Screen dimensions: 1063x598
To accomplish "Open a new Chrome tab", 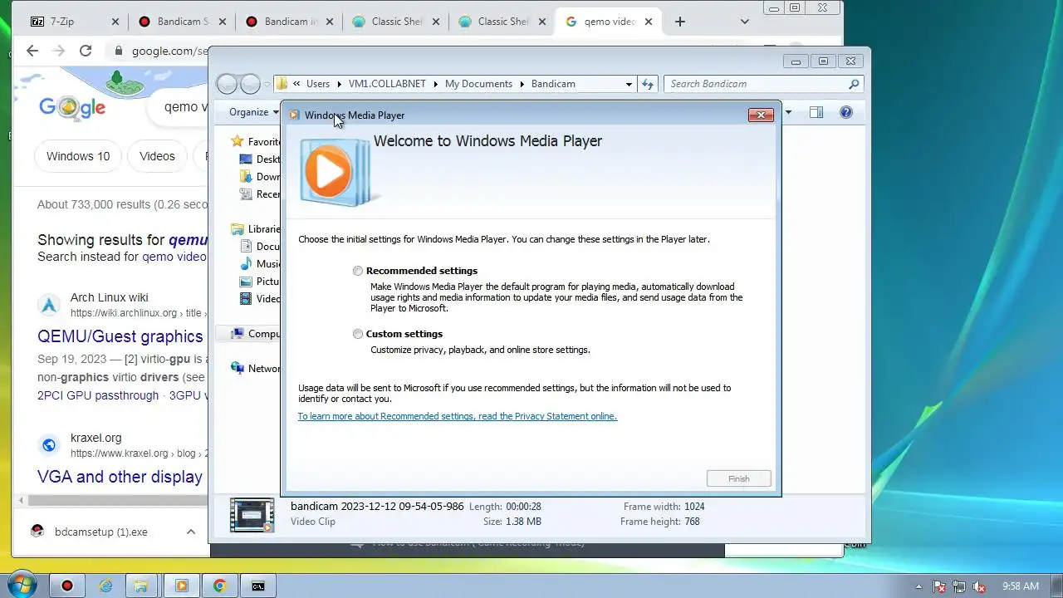I will [680, 22].
